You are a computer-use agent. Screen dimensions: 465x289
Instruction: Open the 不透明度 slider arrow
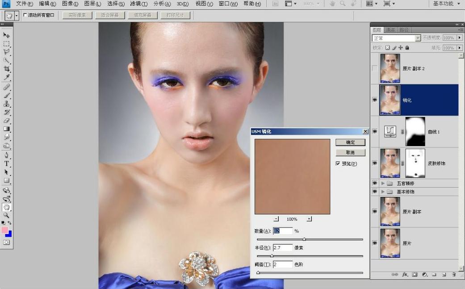460,38
